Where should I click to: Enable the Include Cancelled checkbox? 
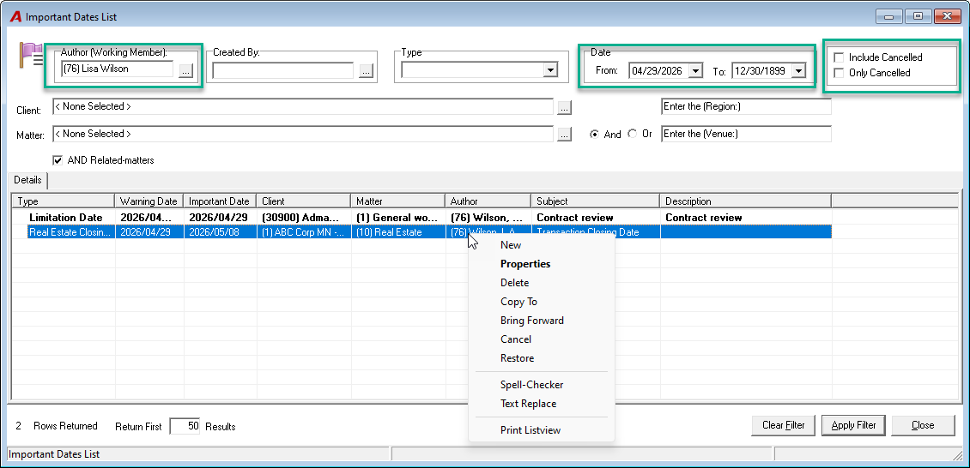pos(839,57)
